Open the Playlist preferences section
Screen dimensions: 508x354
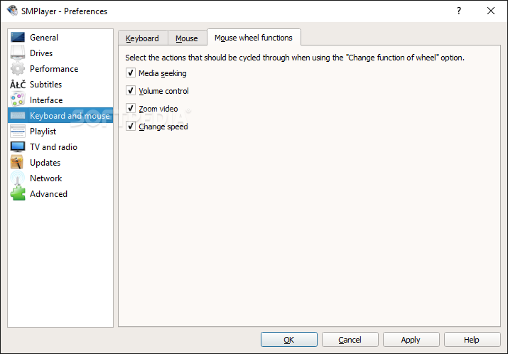pos(60,132)
